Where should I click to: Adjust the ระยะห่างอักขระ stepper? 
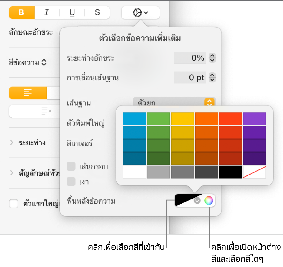point(212,58)
